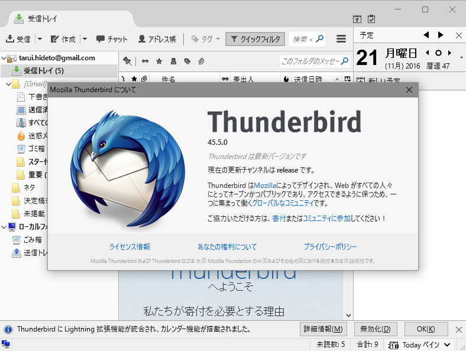466x351 pixels.
Task: Collapse the ローカルフォルダ node
Action: pyautogui.click(x=4, y=227)
